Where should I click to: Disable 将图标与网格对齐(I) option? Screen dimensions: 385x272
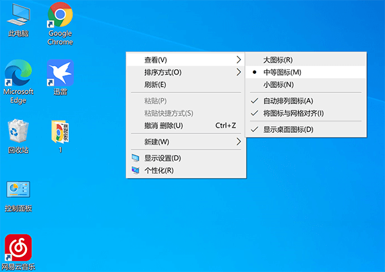tap(293, 114)
